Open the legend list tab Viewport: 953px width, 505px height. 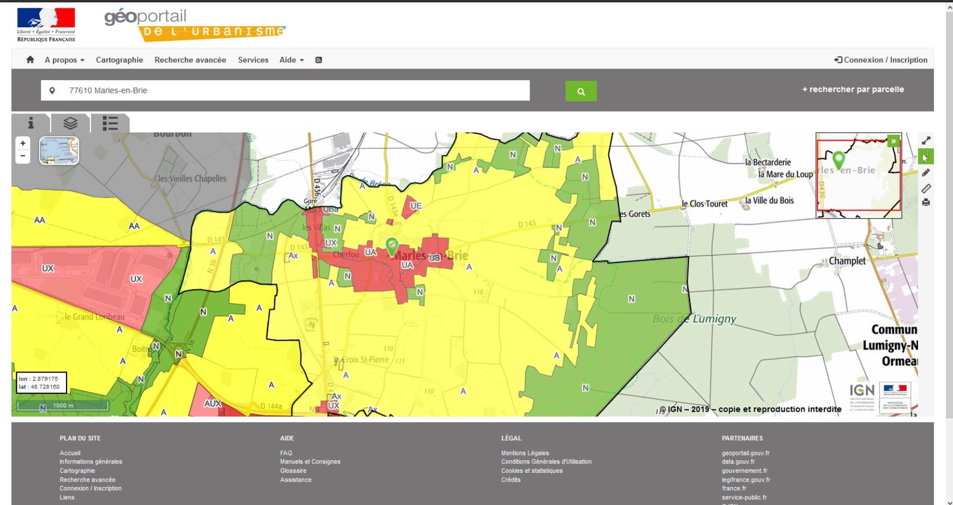point(110,123)
